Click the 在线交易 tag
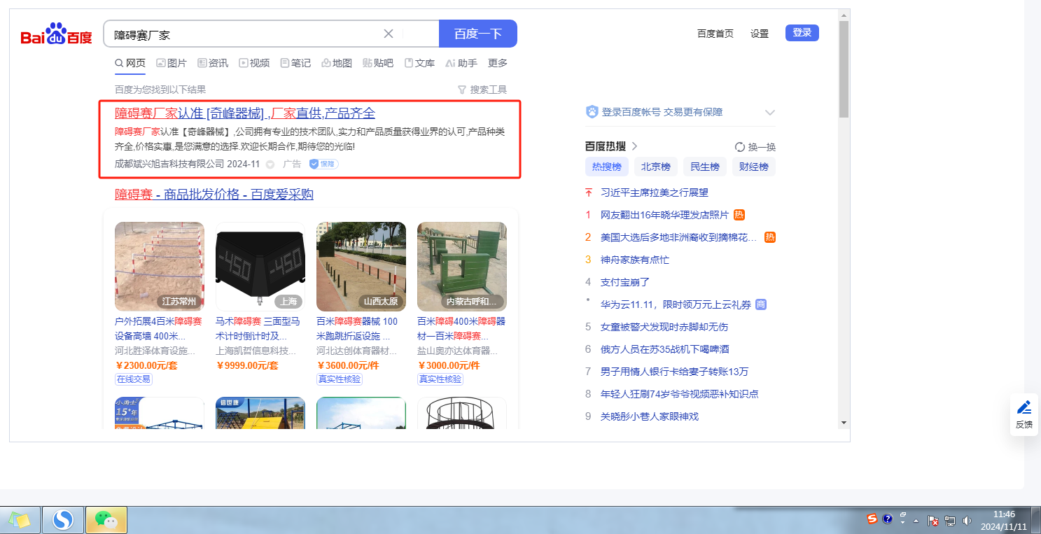 click(x=134, y=379)
